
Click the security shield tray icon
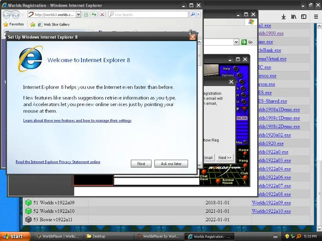pyautogui.click(x=287, y=236)
